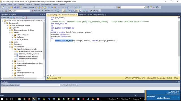Open the bd_prueba database combo box

pos(19,11)
